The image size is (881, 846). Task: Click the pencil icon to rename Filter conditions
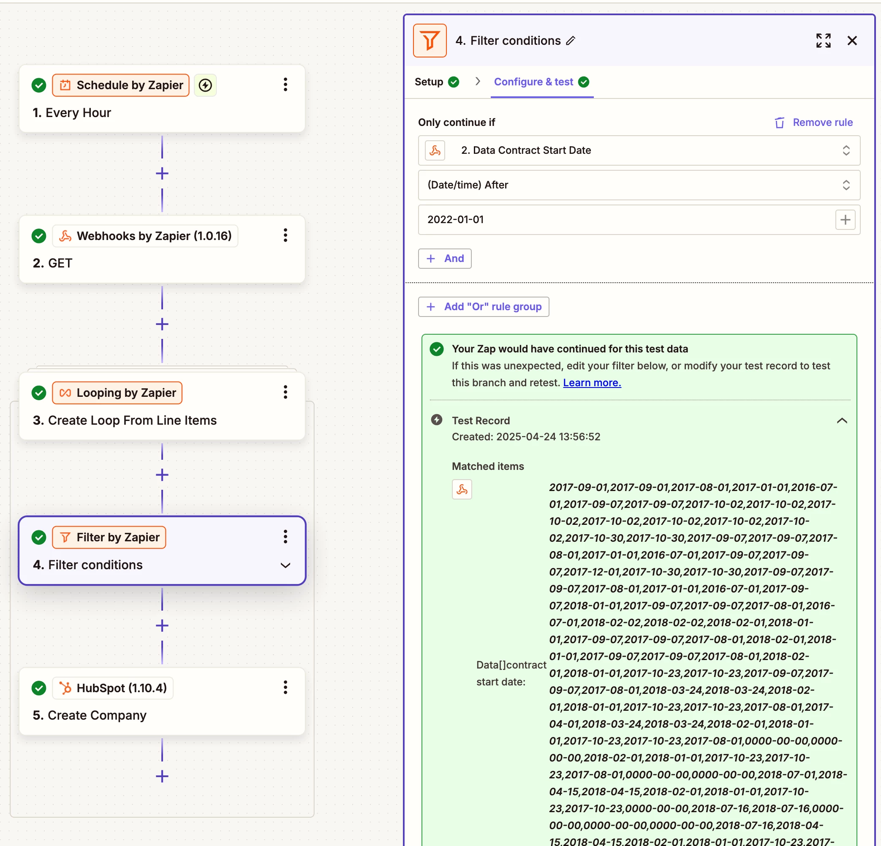[x=571, y=41]
